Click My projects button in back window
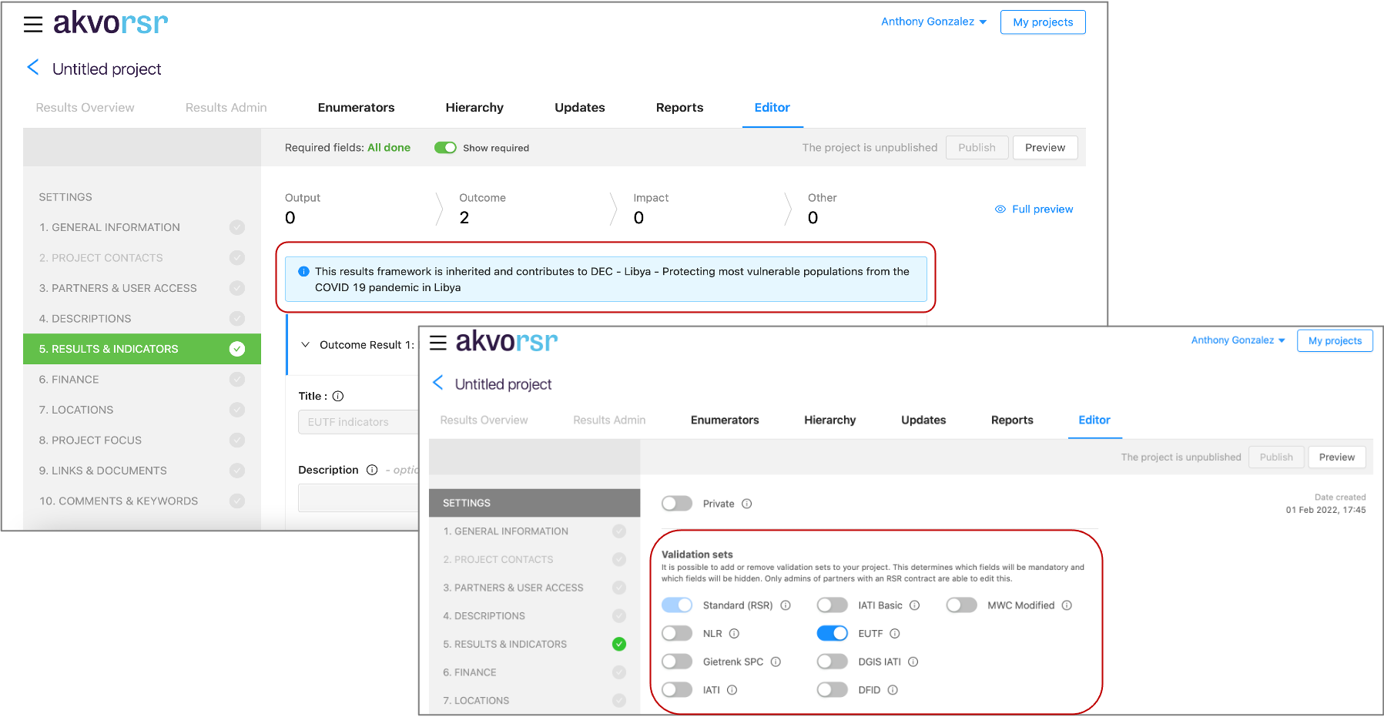1384x717 pixels. (1043, 22)
